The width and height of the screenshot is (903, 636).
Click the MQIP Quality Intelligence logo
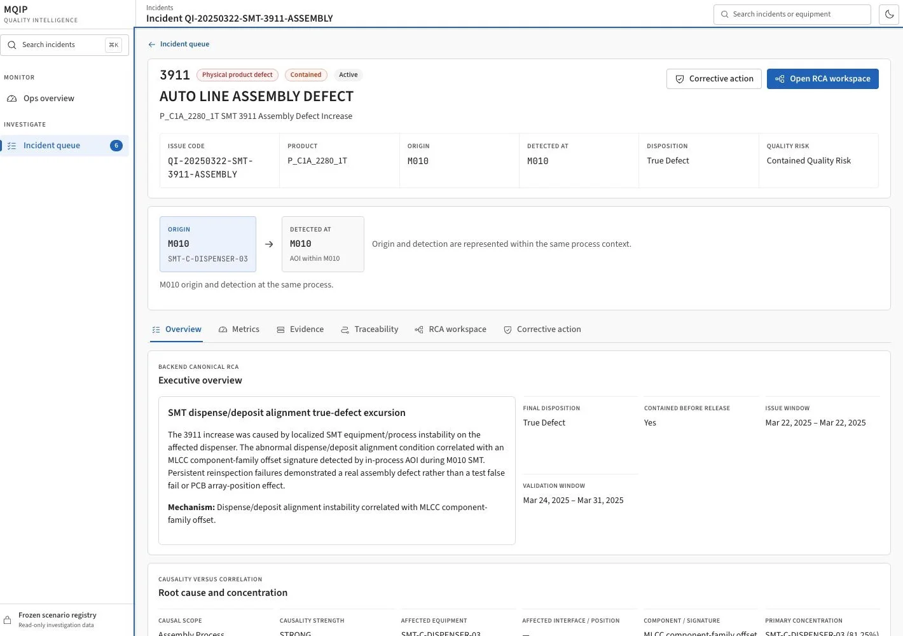[x=41, y=14]
